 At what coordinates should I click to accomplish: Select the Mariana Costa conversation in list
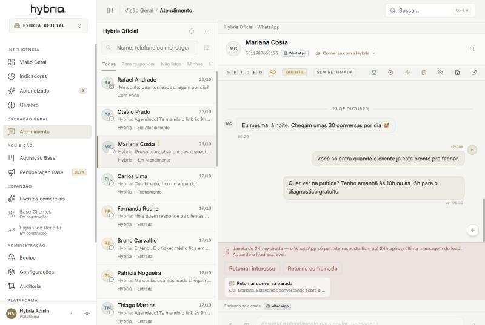point(156,151)
